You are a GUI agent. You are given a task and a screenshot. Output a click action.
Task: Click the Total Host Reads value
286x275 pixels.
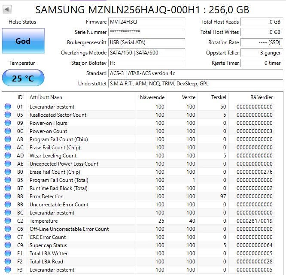click(x=262, y=22)
